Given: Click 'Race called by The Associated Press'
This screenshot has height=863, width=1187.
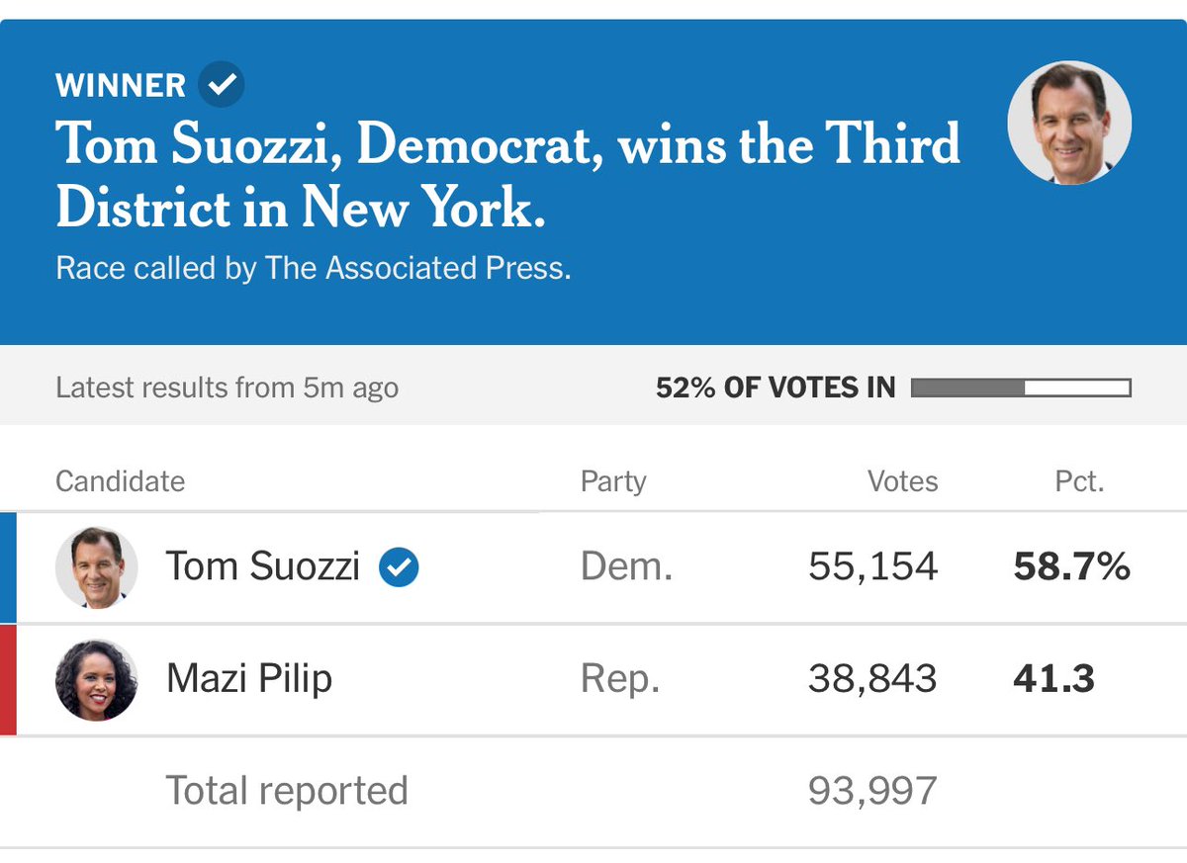Looking at the screenshot, I should click(314, 269).
